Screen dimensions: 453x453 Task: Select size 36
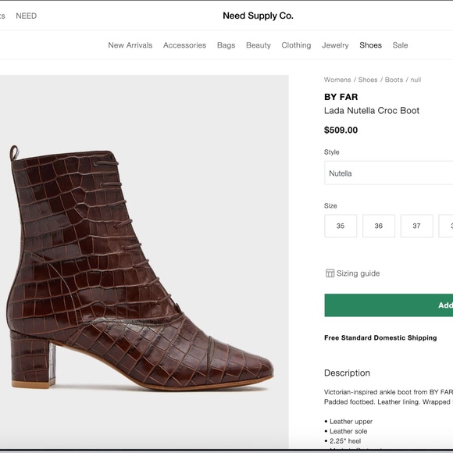(379, 226)
